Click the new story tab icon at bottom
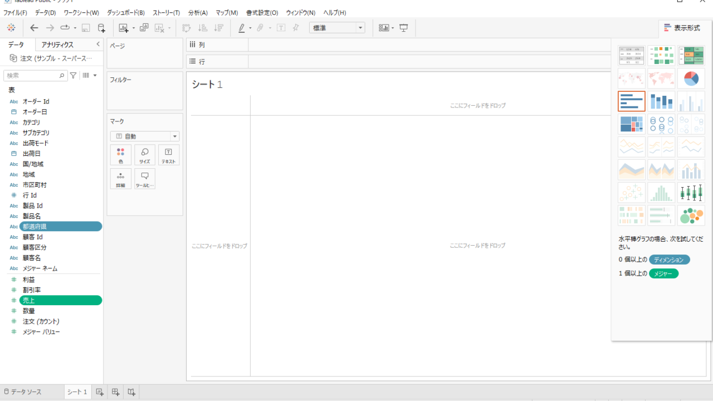 click(131, 392)
